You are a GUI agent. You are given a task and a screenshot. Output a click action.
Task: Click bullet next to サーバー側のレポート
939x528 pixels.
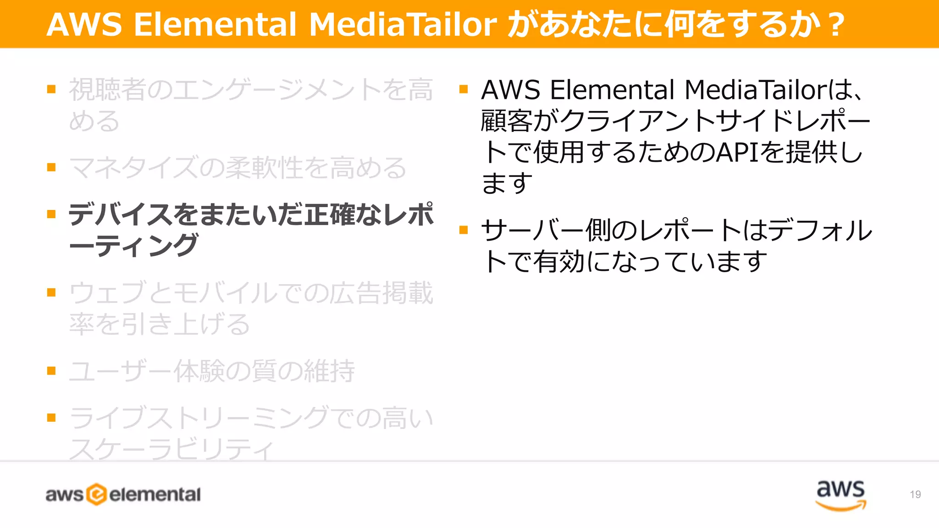(464, 230)
